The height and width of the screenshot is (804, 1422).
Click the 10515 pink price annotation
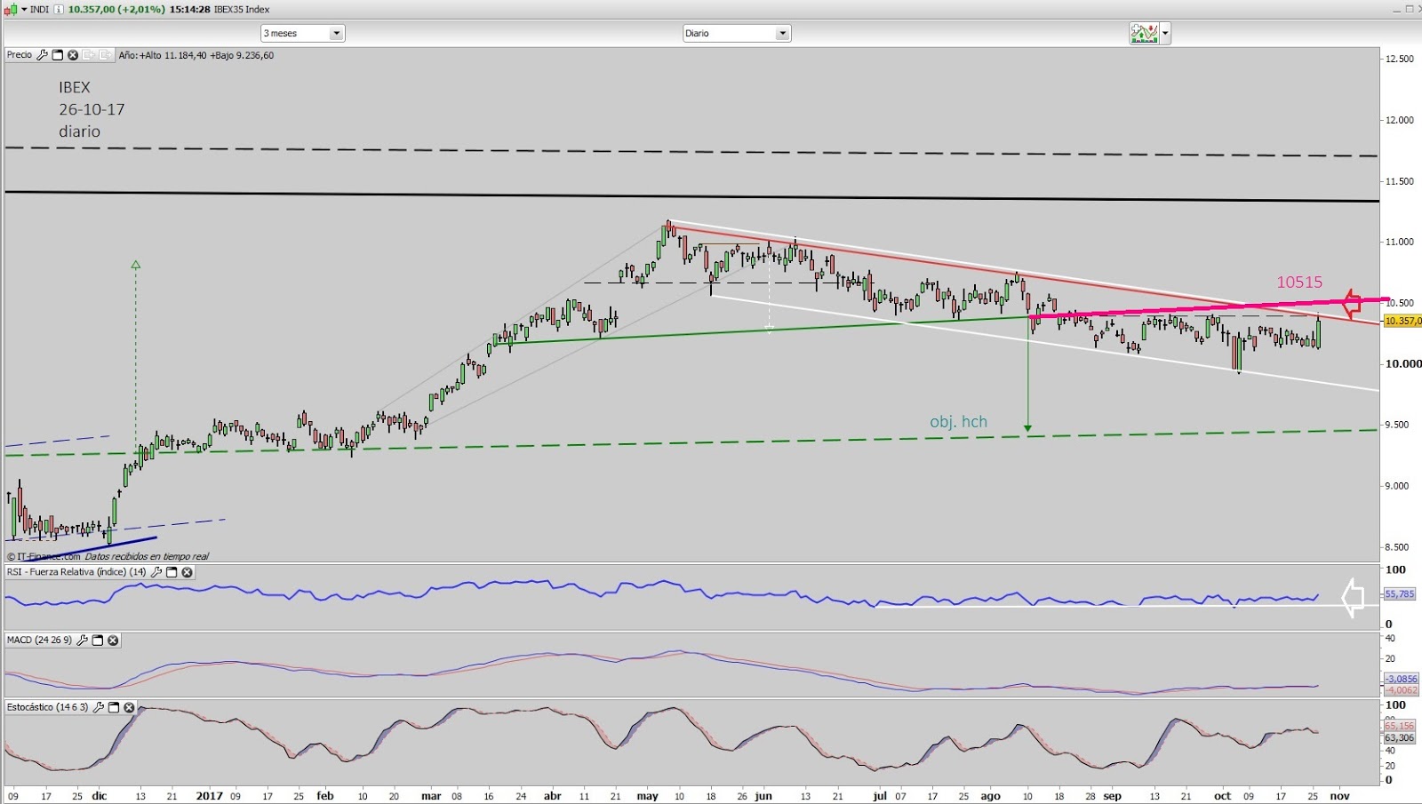[1299, 283]
